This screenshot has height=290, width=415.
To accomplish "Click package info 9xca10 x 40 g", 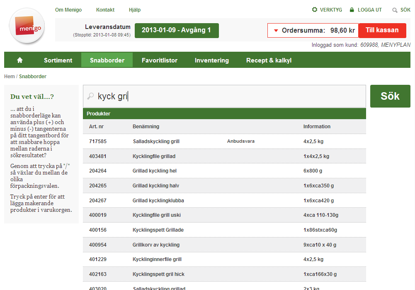I will 320,244.
